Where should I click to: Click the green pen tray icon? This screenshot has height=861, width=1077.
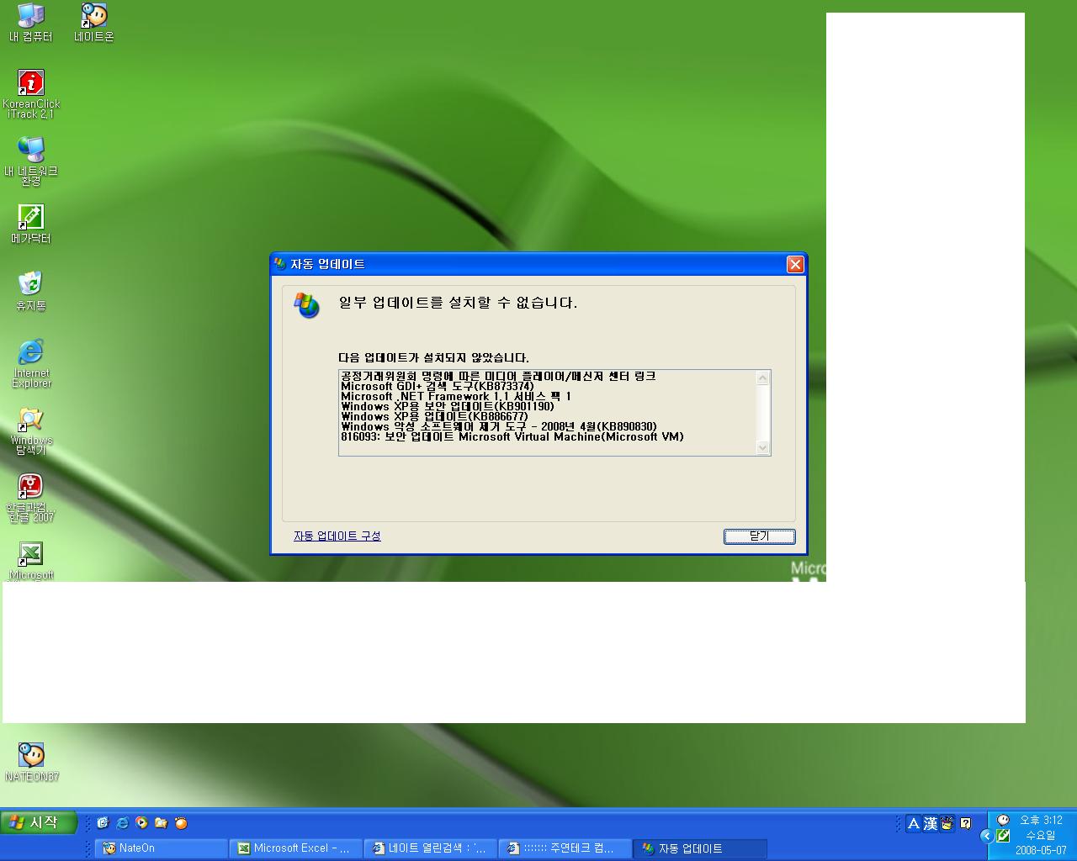tap(1003, 836)
